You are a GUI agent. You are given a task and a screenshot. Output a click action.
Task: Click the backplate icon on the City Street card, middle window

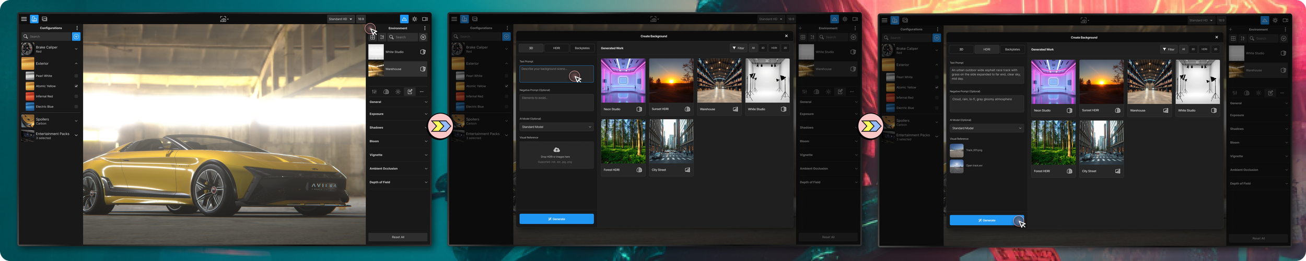point(687,170)
